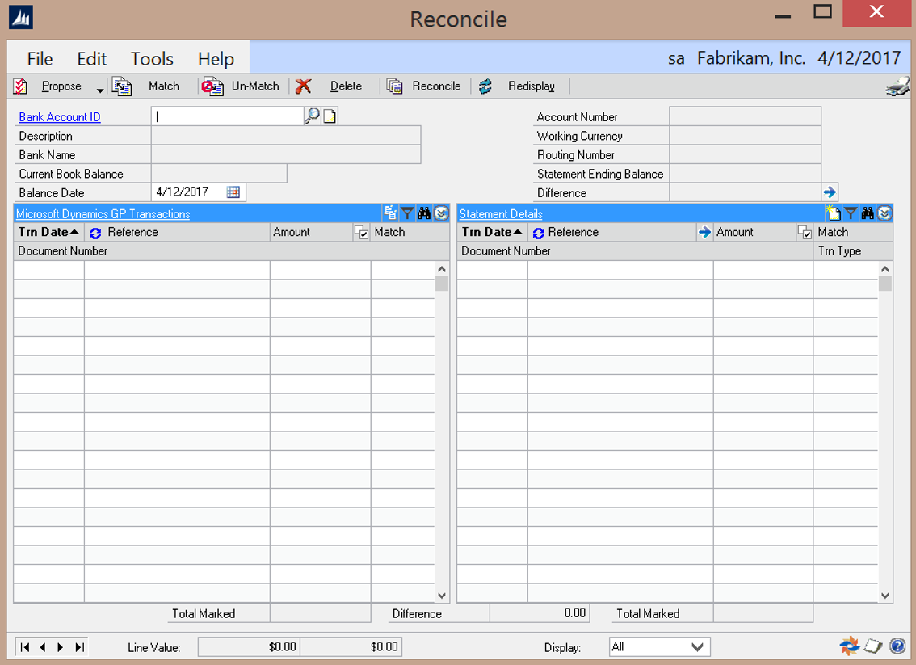The image size is (916, 665).
Task: Open the calendar picker beside Balance Date
Action: [233, 192]
